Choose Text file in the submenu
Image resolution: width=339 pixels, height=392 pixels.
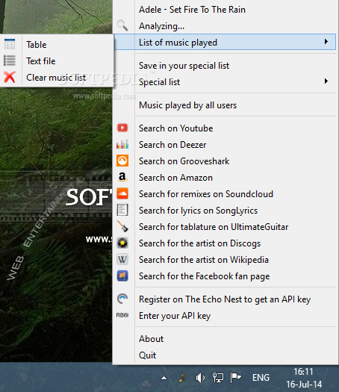[57, 60]
